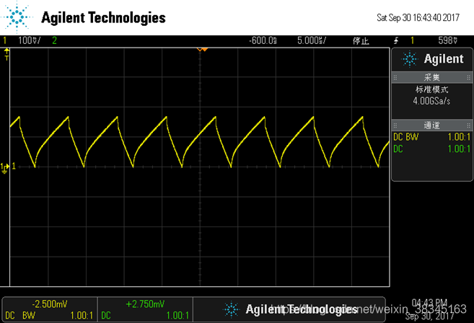The height and width of the screenshot is (323, 474).
Task: Click the rising edge trigger icon
Action: coord(396,40)
